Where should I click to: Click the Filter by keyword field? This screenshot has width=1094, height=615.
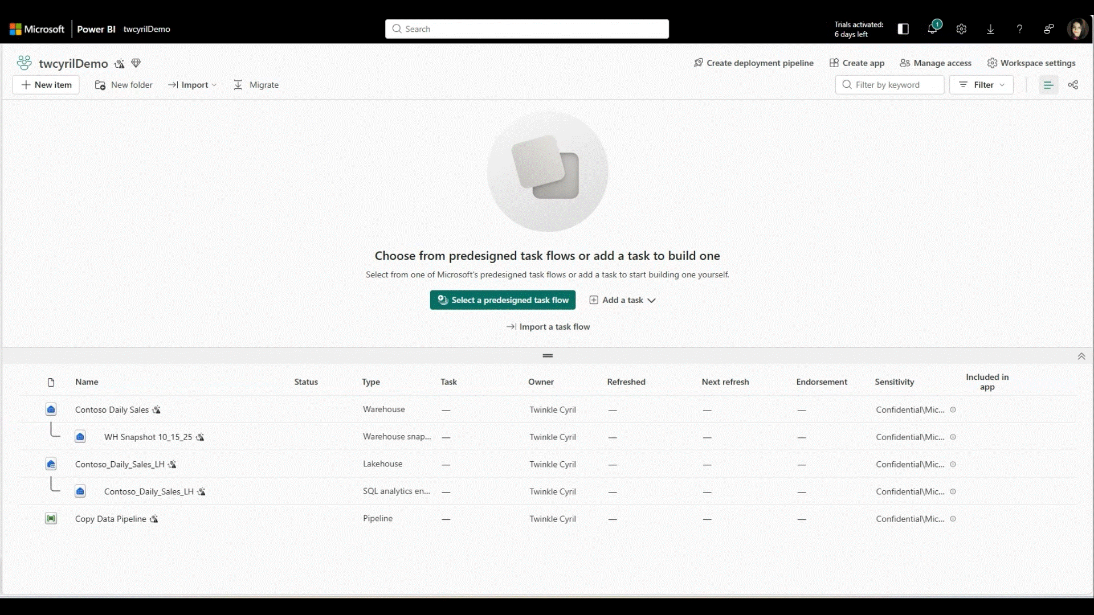[889, 84]
